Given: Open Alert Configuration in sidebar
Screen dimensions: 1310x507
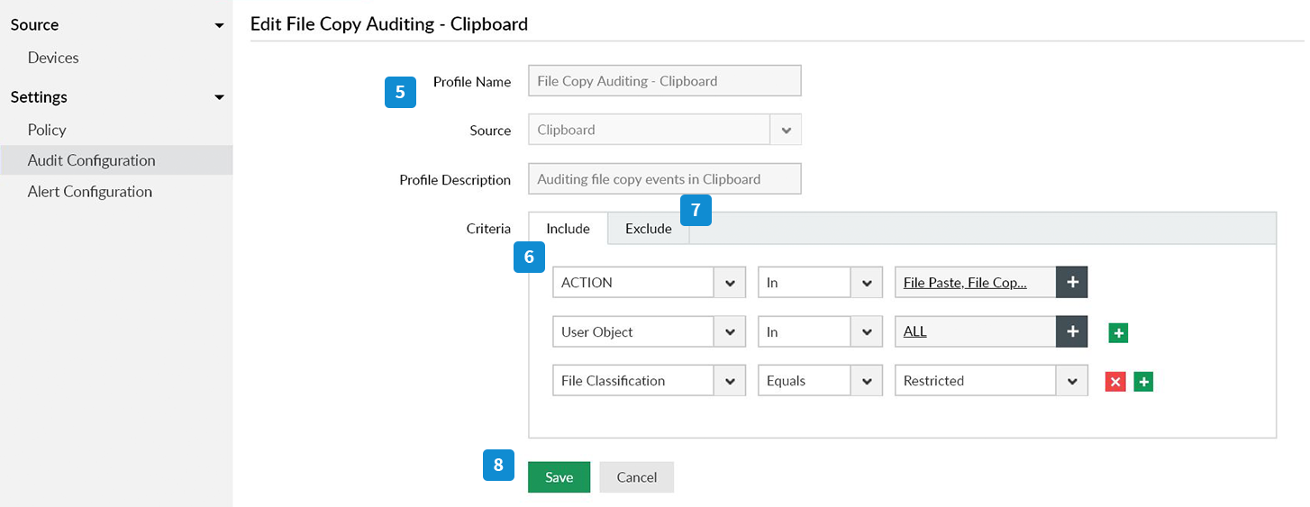Looking at the screenshot, I should coord(90,192).
